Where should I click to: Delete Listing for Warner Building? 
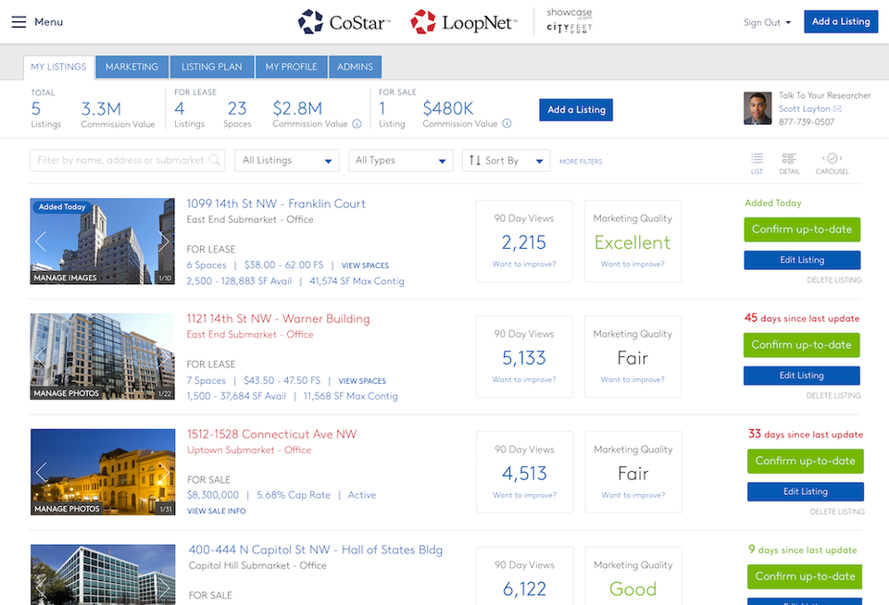point(833,395)
